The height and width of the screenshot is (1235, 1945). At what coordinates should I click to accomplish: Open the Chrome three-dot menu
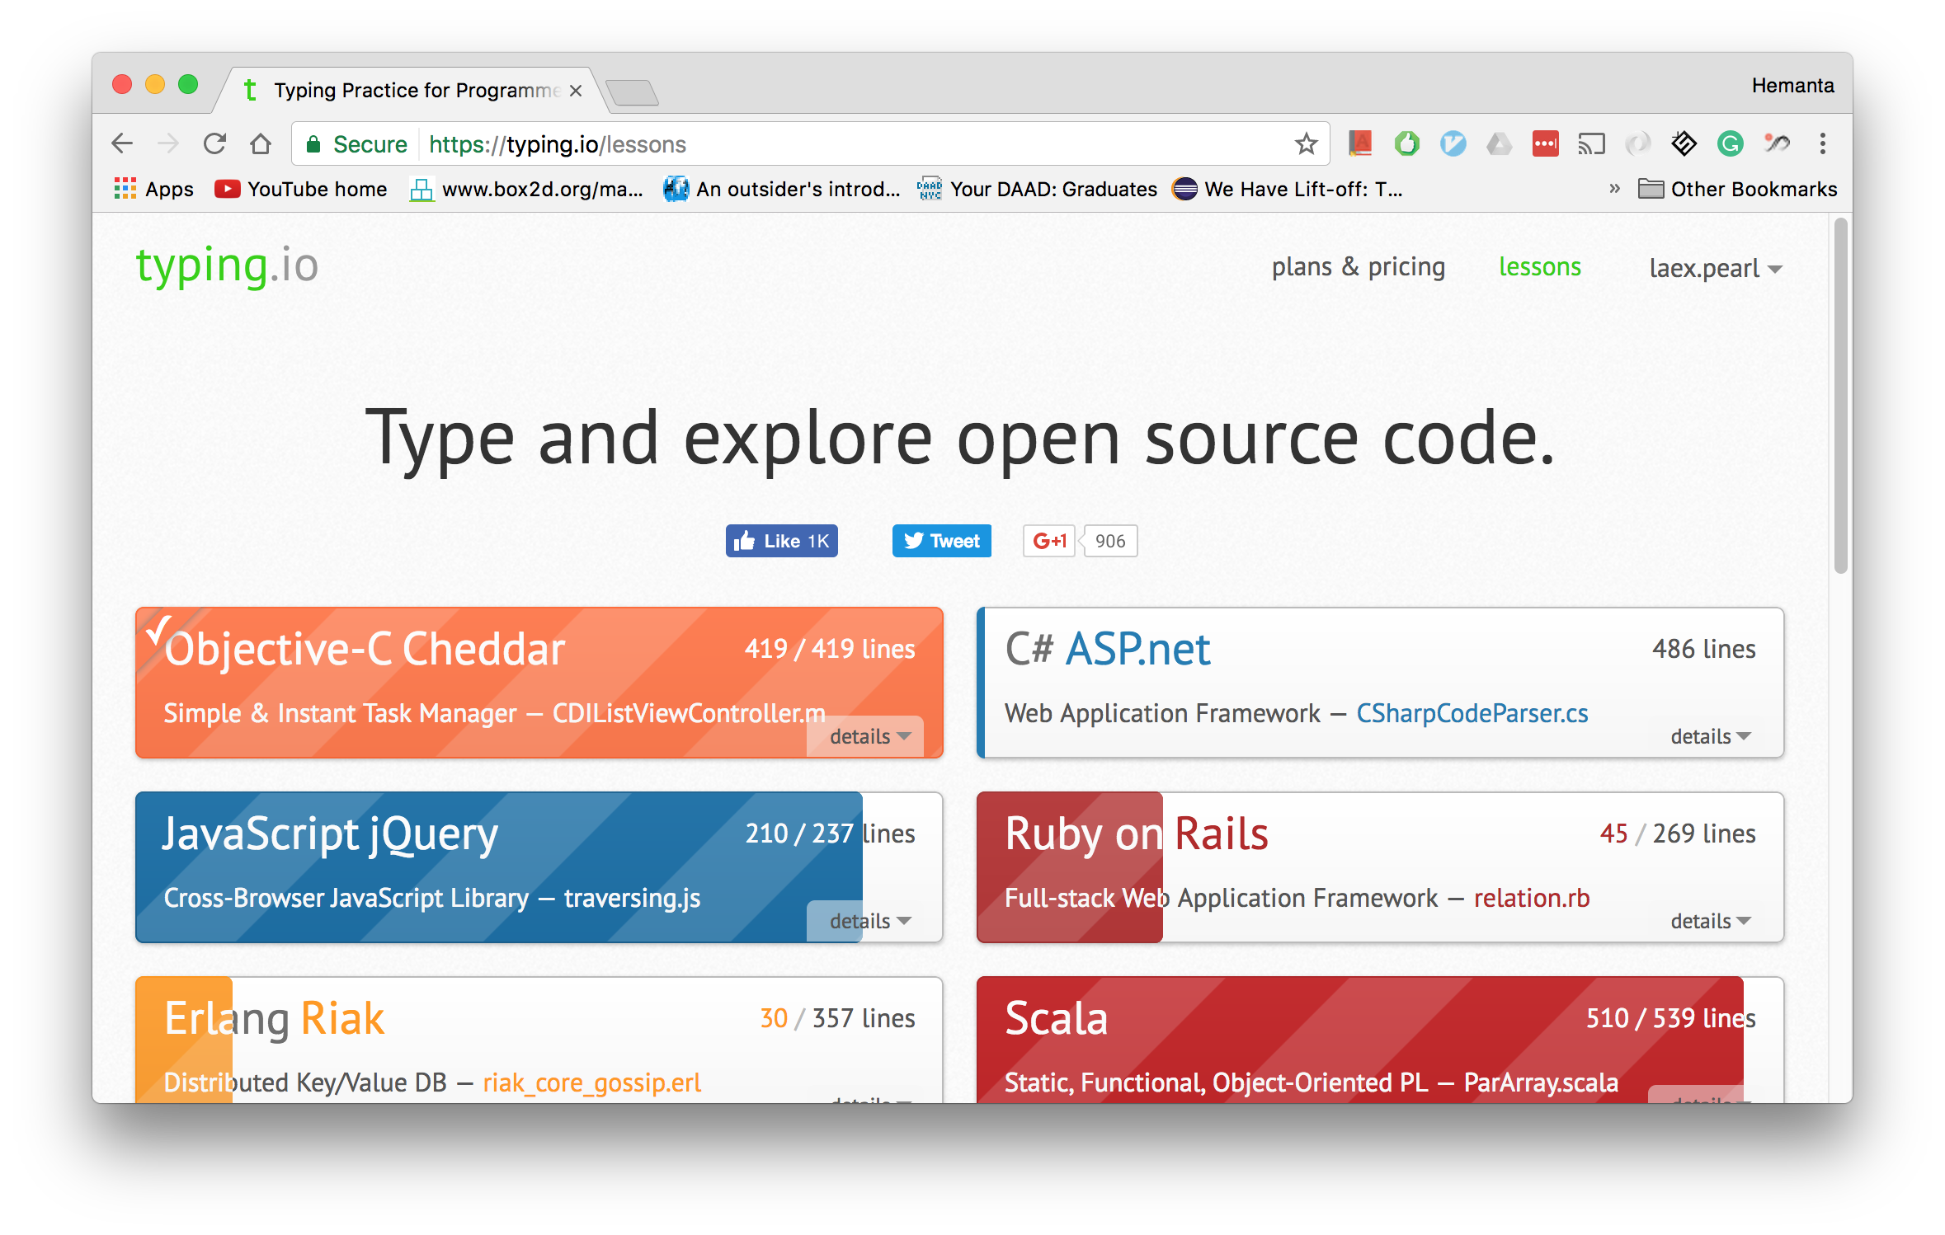(1822, 144)
